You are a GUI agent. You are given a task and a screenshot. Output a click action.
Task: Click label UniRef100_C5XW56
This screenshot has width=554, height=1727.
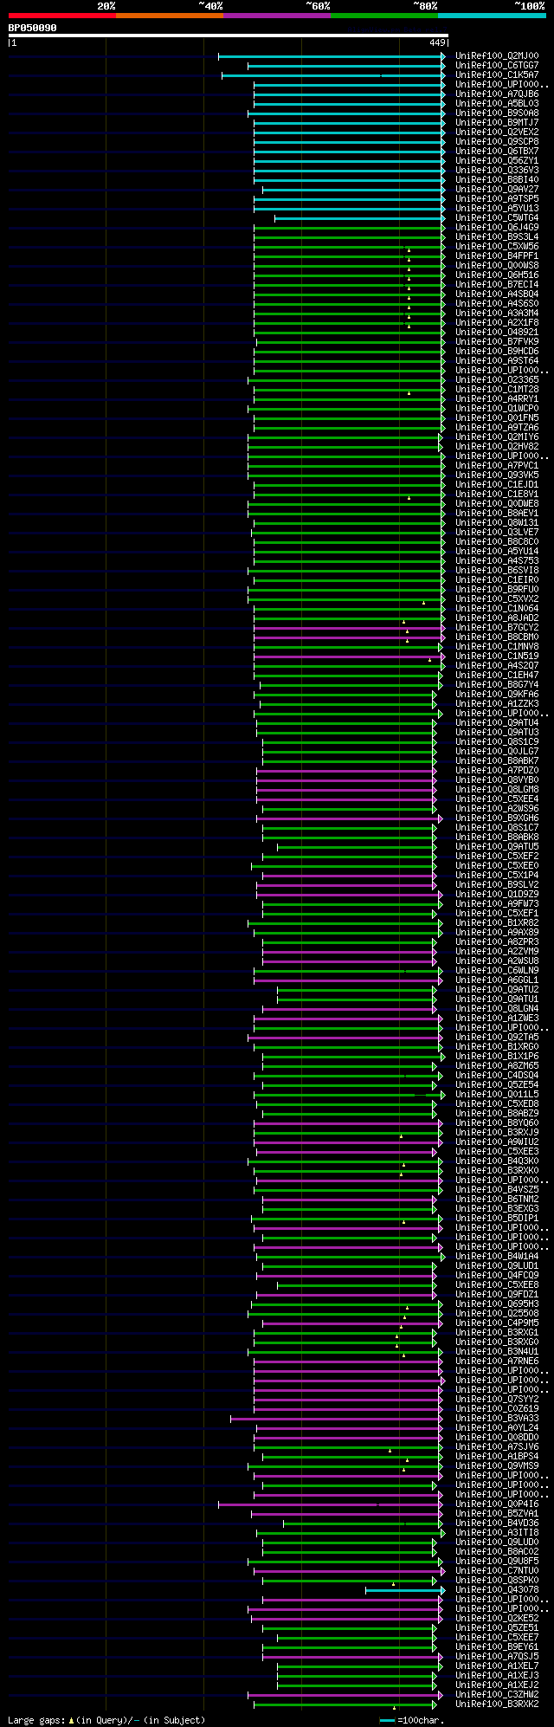(x=497, y=246)
